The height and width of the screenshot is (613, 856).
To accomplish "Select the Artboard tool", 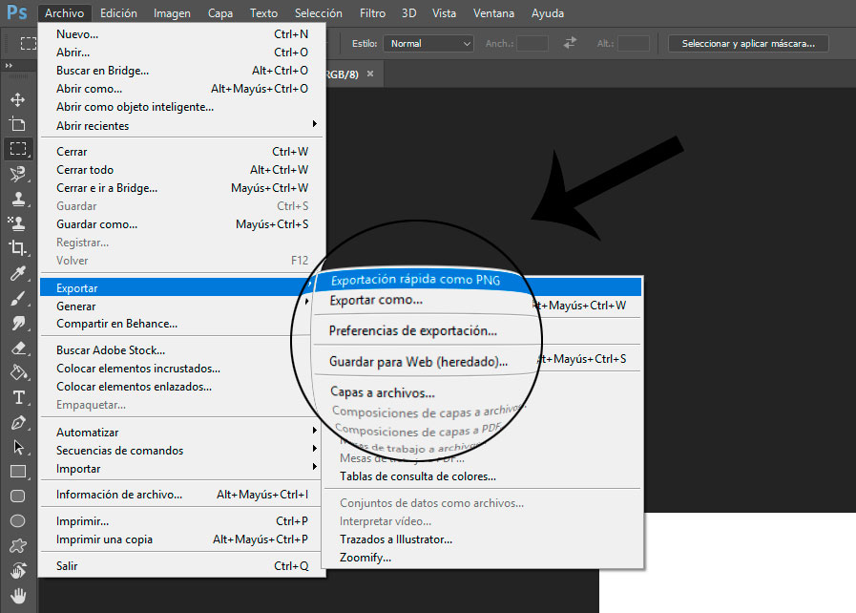I will point(17,124).
